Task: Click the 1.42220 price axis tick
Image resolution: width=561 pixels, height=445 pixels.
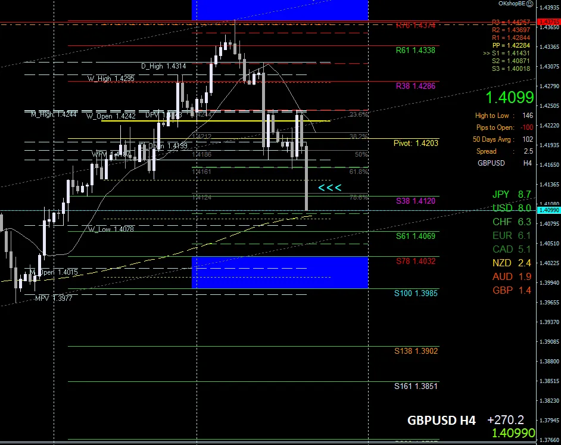Action: 549,125
